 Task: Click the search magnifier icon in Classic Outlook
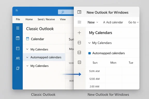[63, 12]
